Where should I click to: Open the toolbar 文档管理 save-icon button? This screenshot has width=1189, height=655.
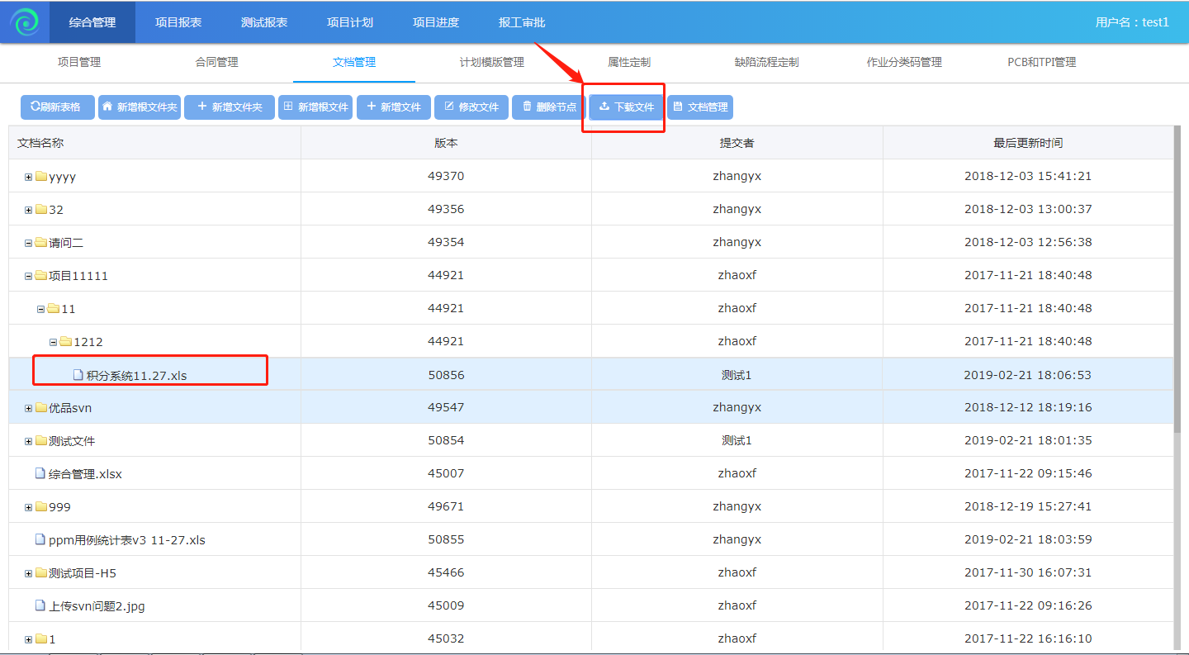click(700, 107)
